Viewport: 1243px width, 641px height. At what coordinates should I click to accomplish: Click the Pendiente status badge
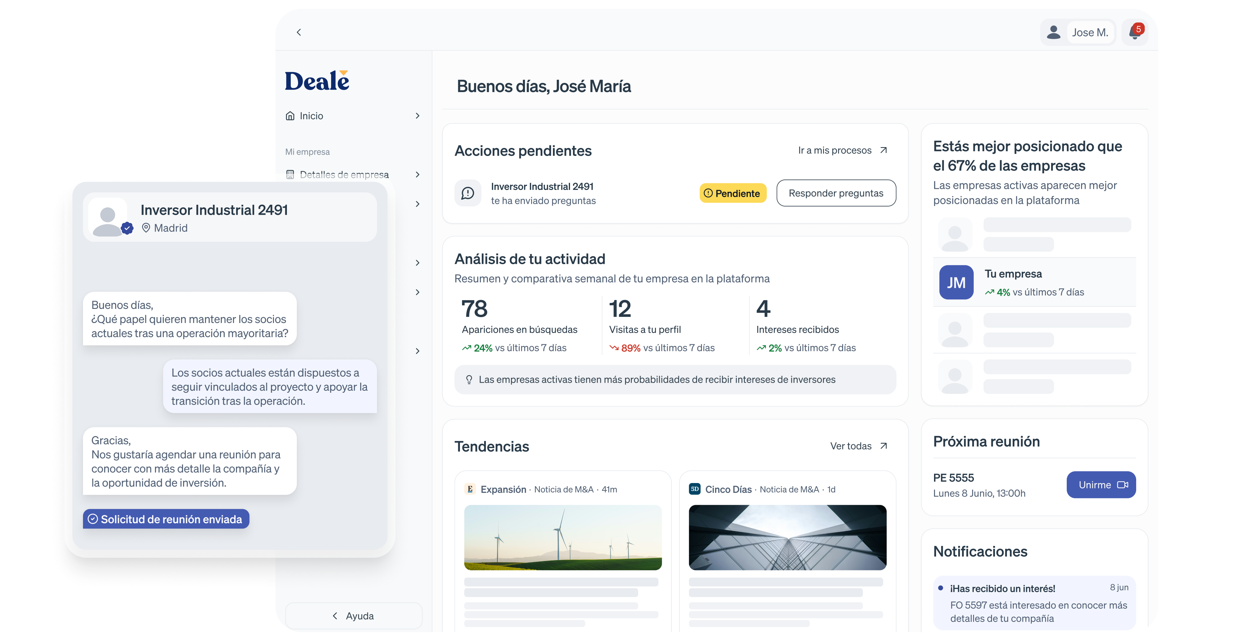pos(732,193)
